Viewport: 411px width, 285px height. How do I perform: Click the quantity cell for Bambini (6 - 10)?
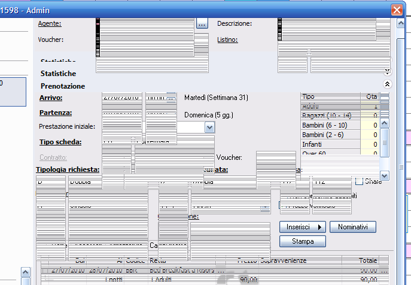coord(370,126)
